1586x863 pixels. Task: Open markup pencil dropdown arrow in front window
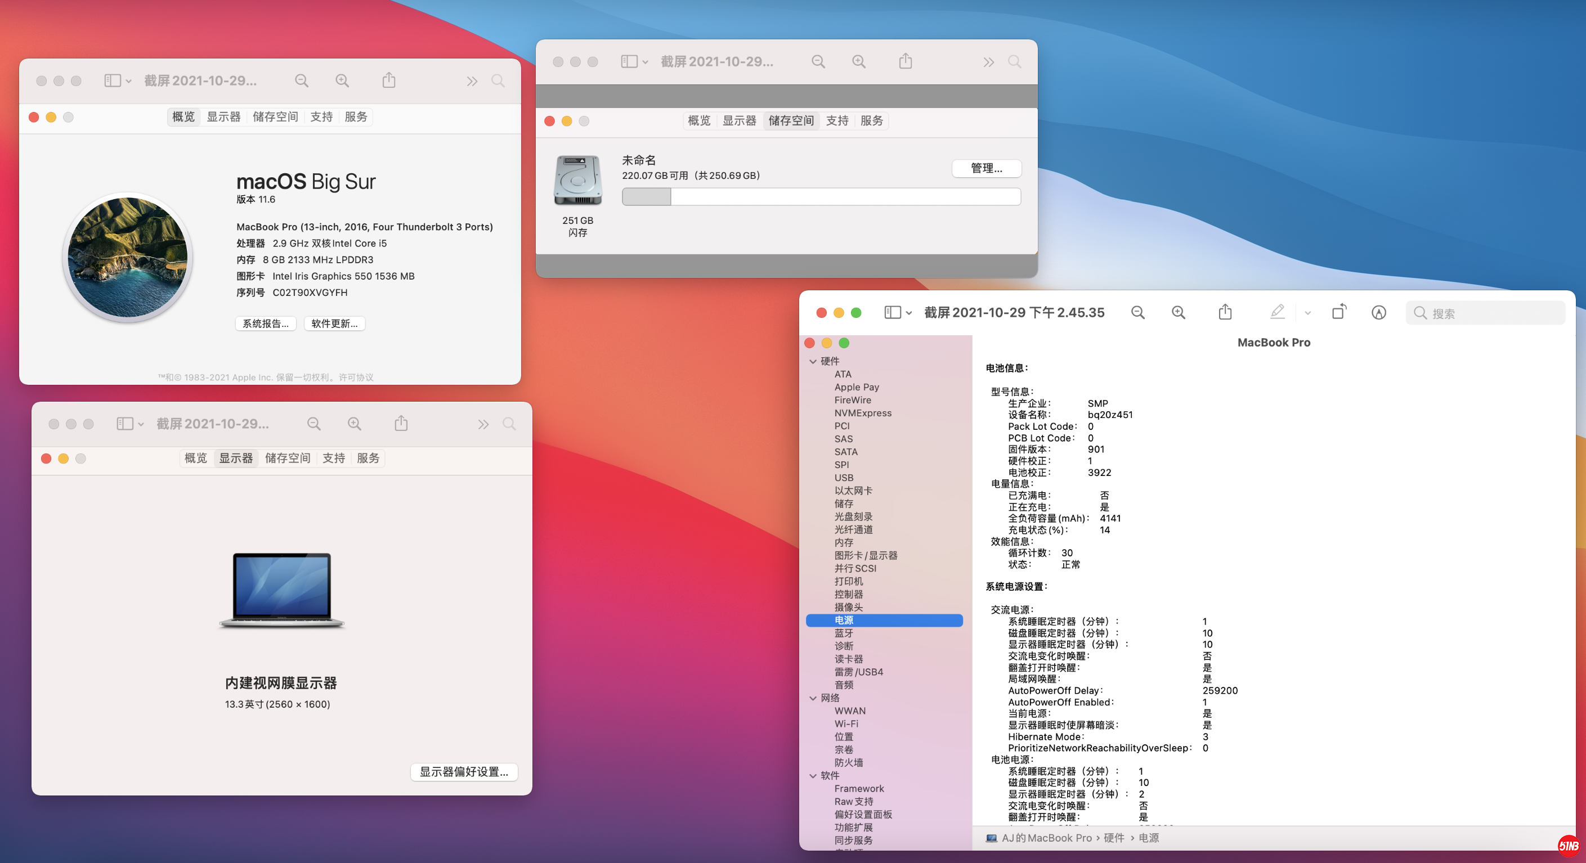pyautogui.click(x=1308, y=313)
